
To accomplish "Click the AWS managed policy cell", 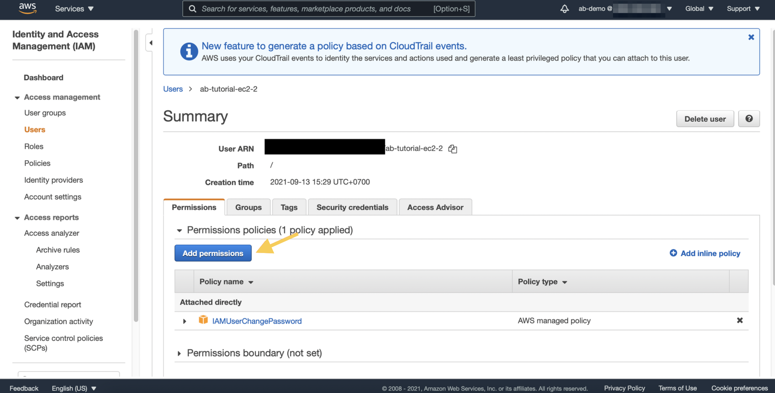I will pyautogui.click(x=554, y=321).
